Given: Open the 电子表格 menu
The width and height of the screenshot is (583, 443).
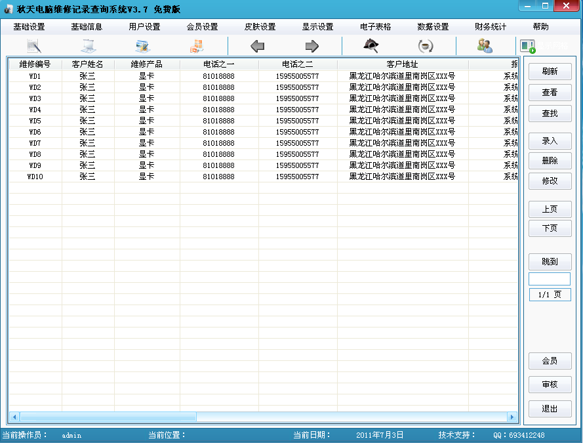Looking at the screenshot, I should pos(376,27).
